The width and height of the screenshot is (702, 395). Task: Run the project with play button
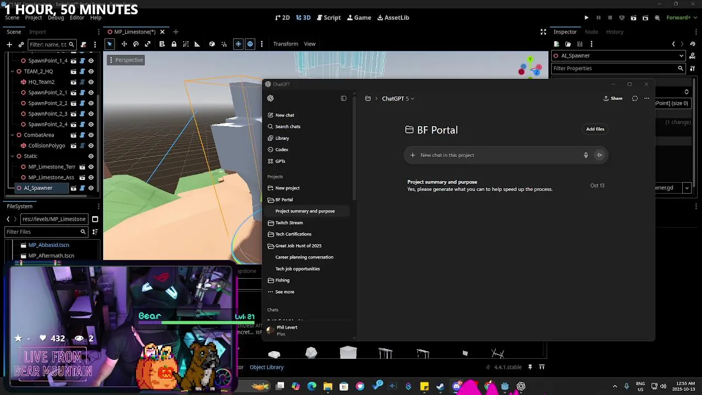point(586,18)
